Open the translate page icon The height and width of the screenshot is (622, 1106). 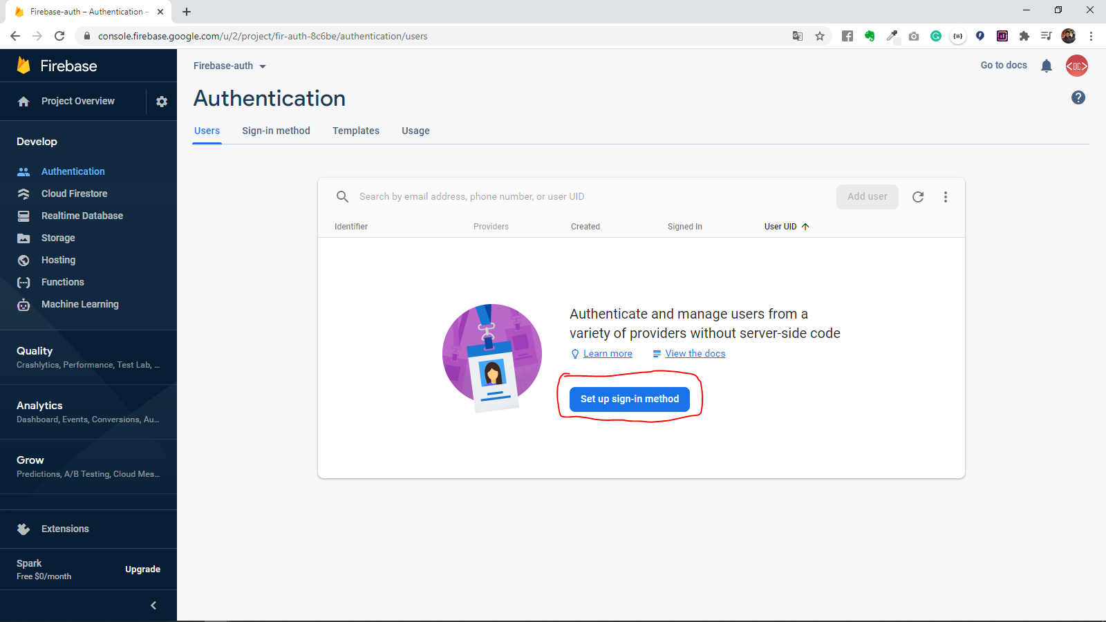(798, 36)
